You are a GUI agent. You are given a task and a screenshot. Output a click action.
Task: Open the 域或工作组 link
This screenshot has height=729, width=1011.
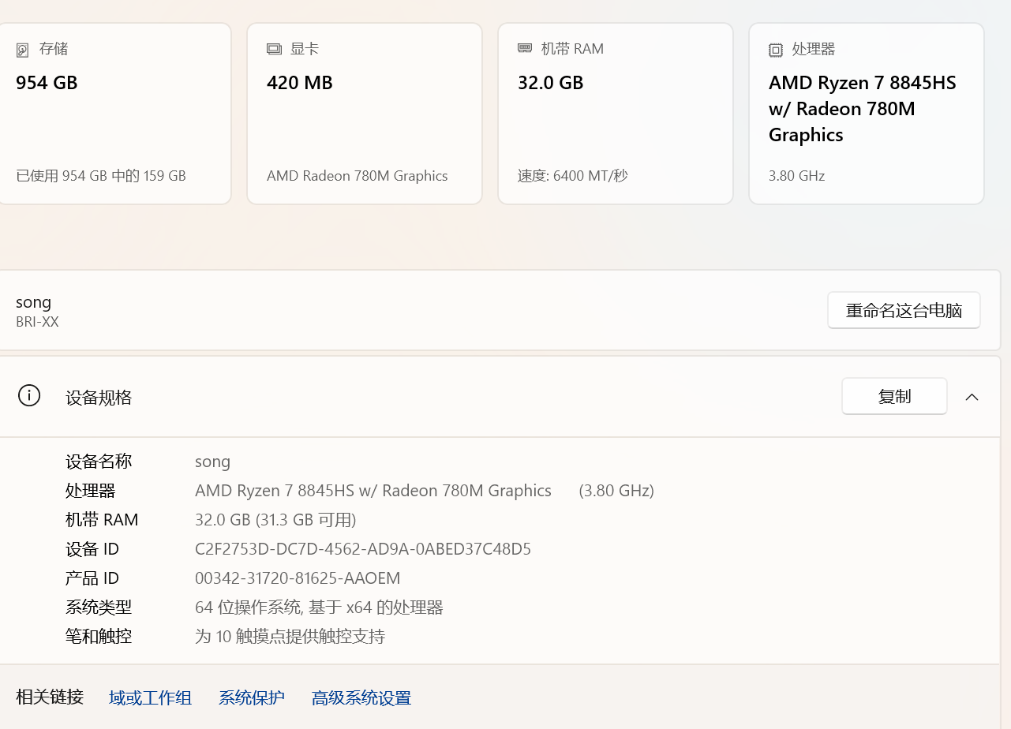coord(150,697)
